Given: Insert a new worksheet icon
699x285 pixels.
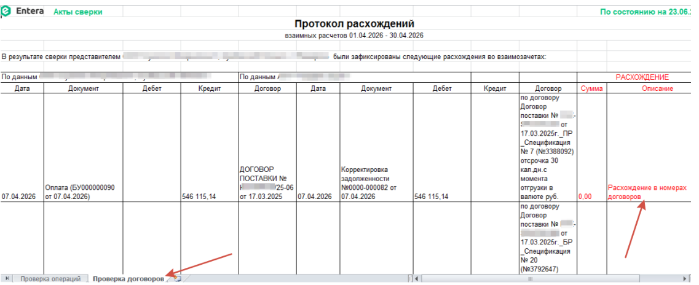Looking at the screenshot, I should click(x=178, y=279).
